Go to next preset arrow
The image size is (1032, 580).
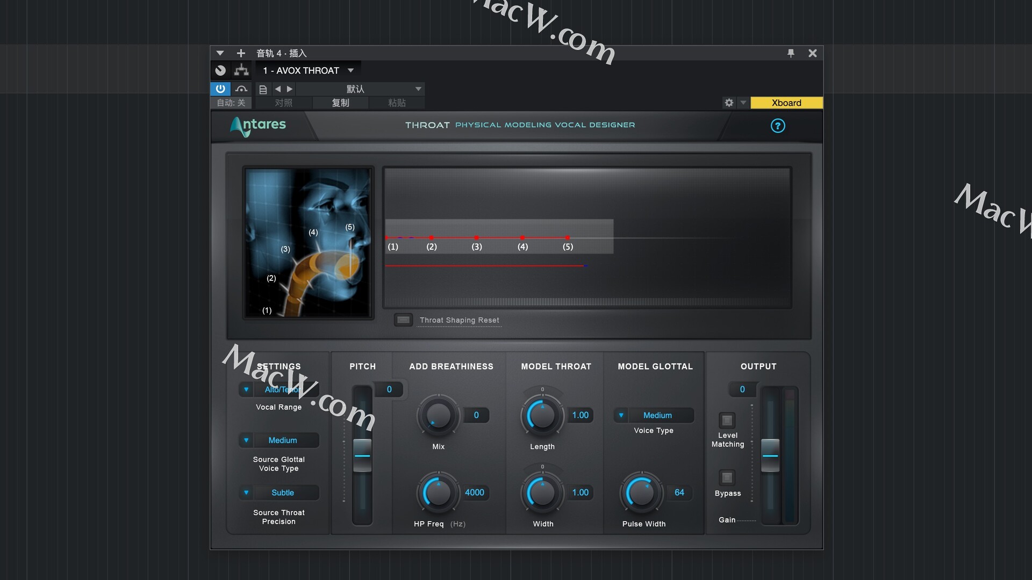pos(290,89)
